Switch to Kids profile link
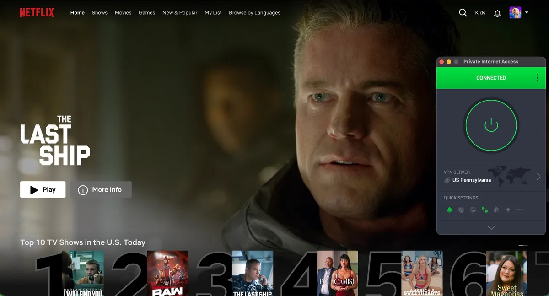 click(x=480, y=13)
